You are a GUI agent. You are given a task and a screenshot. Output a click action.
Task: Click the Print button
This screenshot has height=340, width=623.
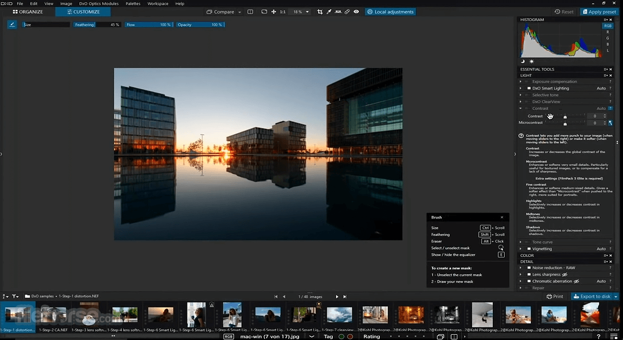555,296
